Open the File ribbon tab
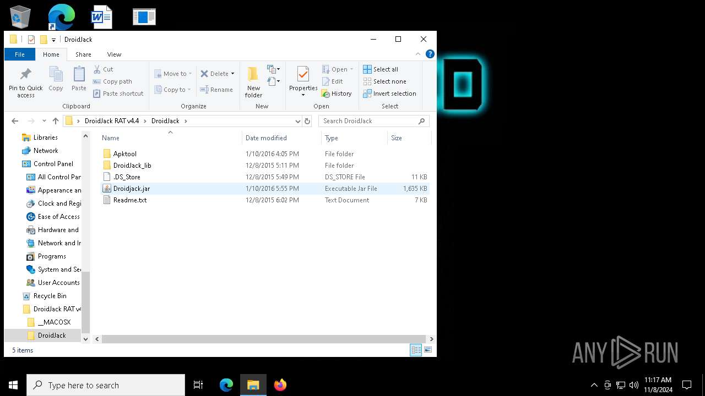This screenshot has height=396, width=705. tap(20, 54)
